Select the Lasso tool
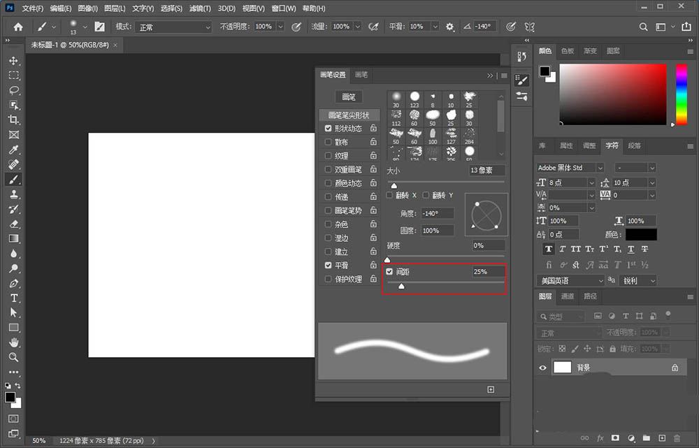 [13, 91]
